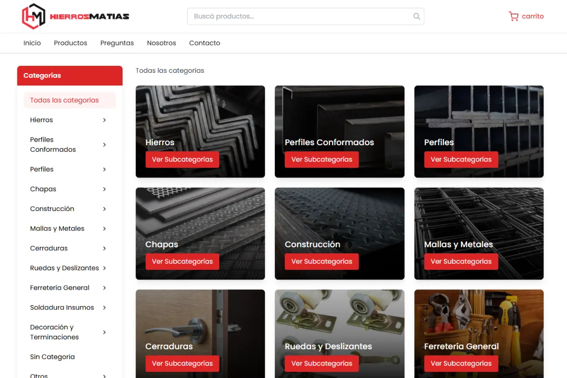Expand the Perfiles Conformados sidebar chevron
The width and height of the screenshot is (567, 378).
(x=104, y=144)
